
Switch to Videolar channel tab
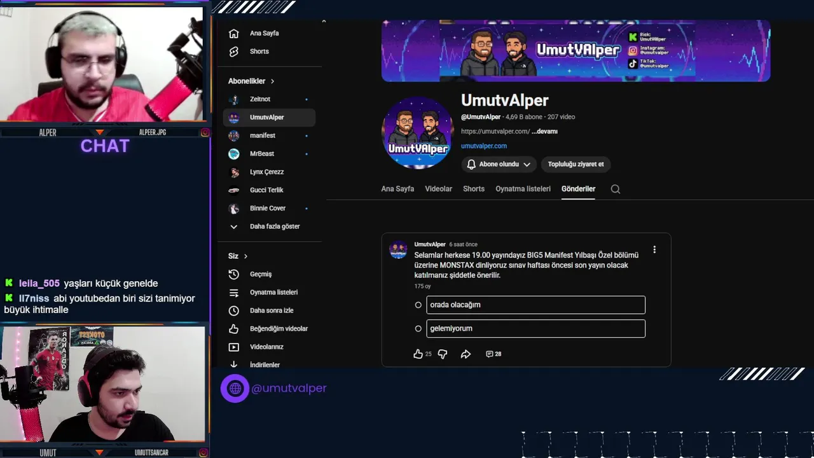coord(439,189)
